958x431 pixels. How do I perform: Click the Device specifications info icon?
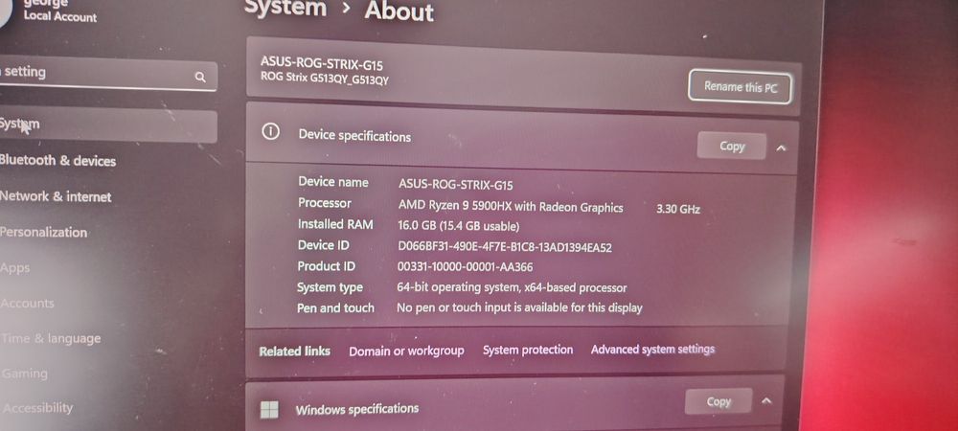270,132
